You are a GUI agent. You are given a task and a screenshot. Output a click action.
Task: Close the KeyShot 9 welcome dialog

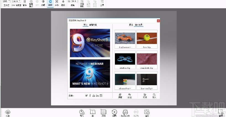[x=158, y=21]
